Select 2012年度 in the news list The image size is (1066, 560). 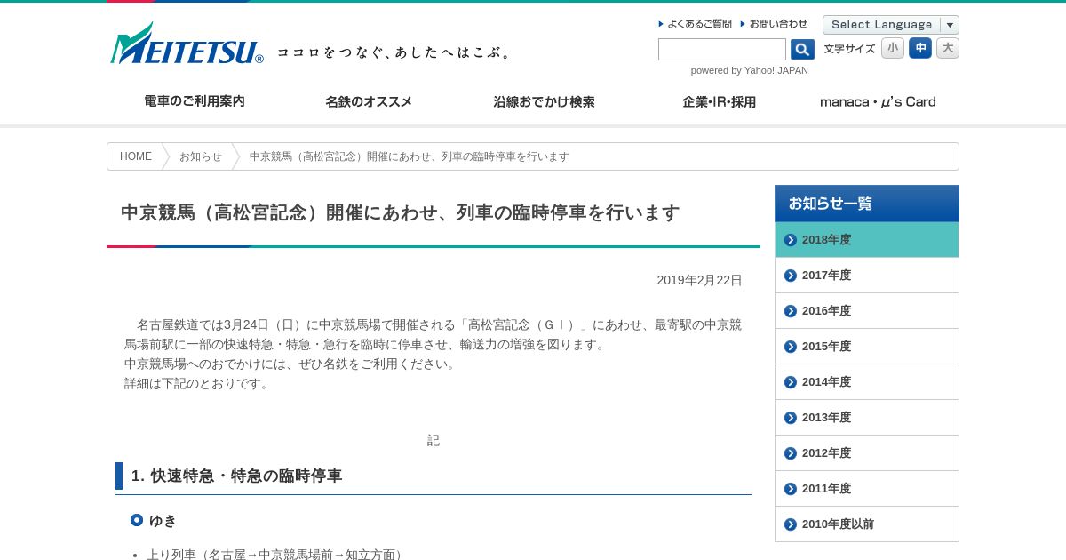pos(867,453)
